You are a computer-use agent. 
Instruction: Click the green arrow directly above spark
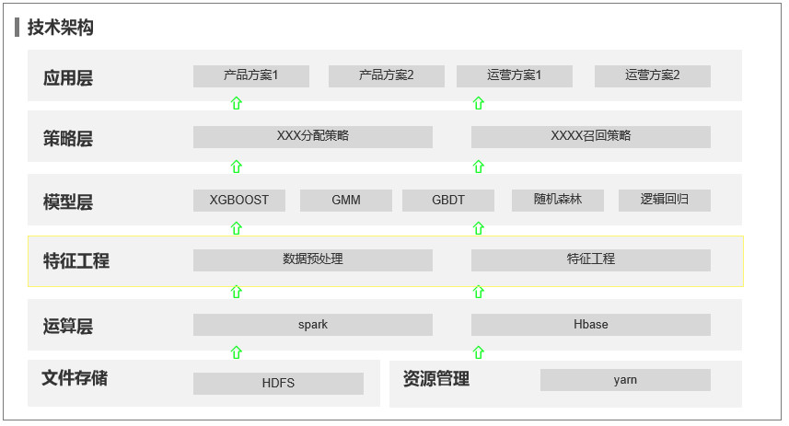[236, 292]
